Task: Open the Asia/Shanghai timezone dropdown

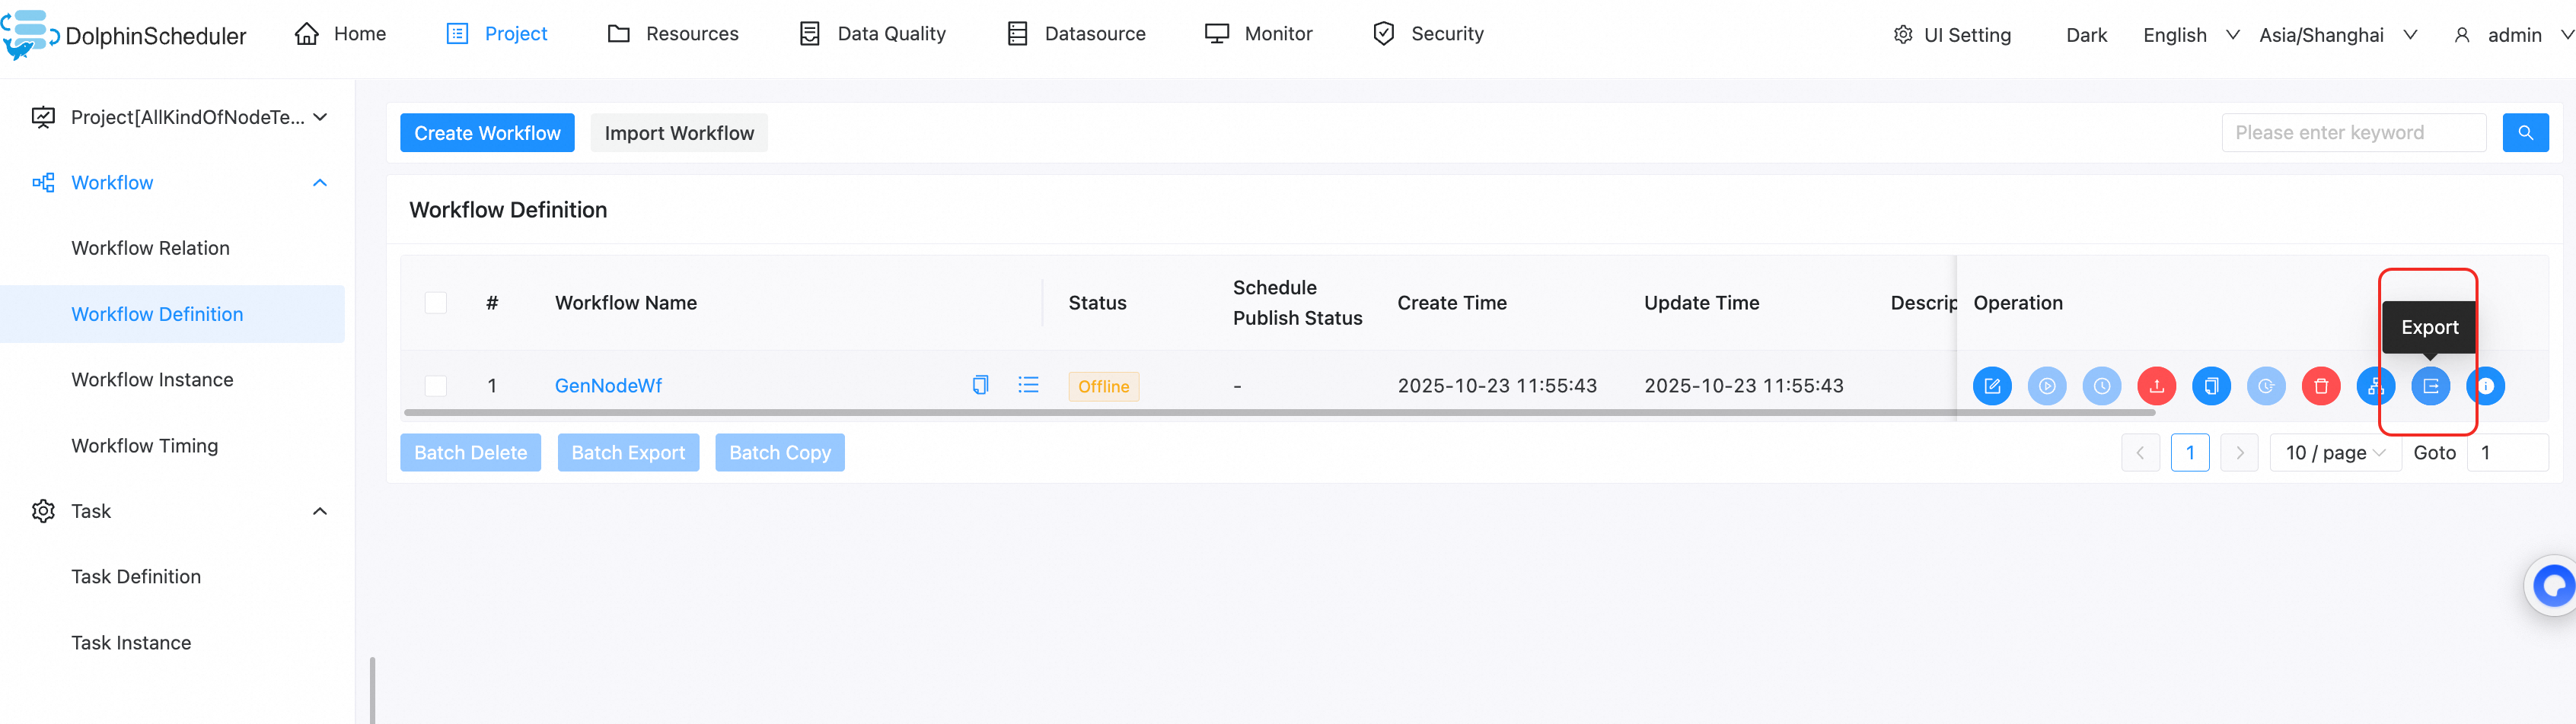Action: [2338, 35]
